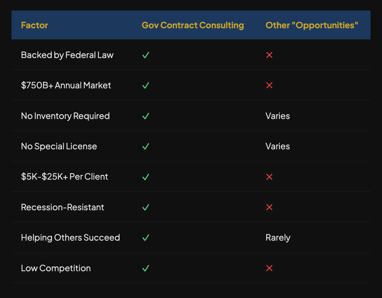The width and height of the screenshot is (382, 298).
Task: Click the red X for Backed by Federal Law
Action: 269,55
